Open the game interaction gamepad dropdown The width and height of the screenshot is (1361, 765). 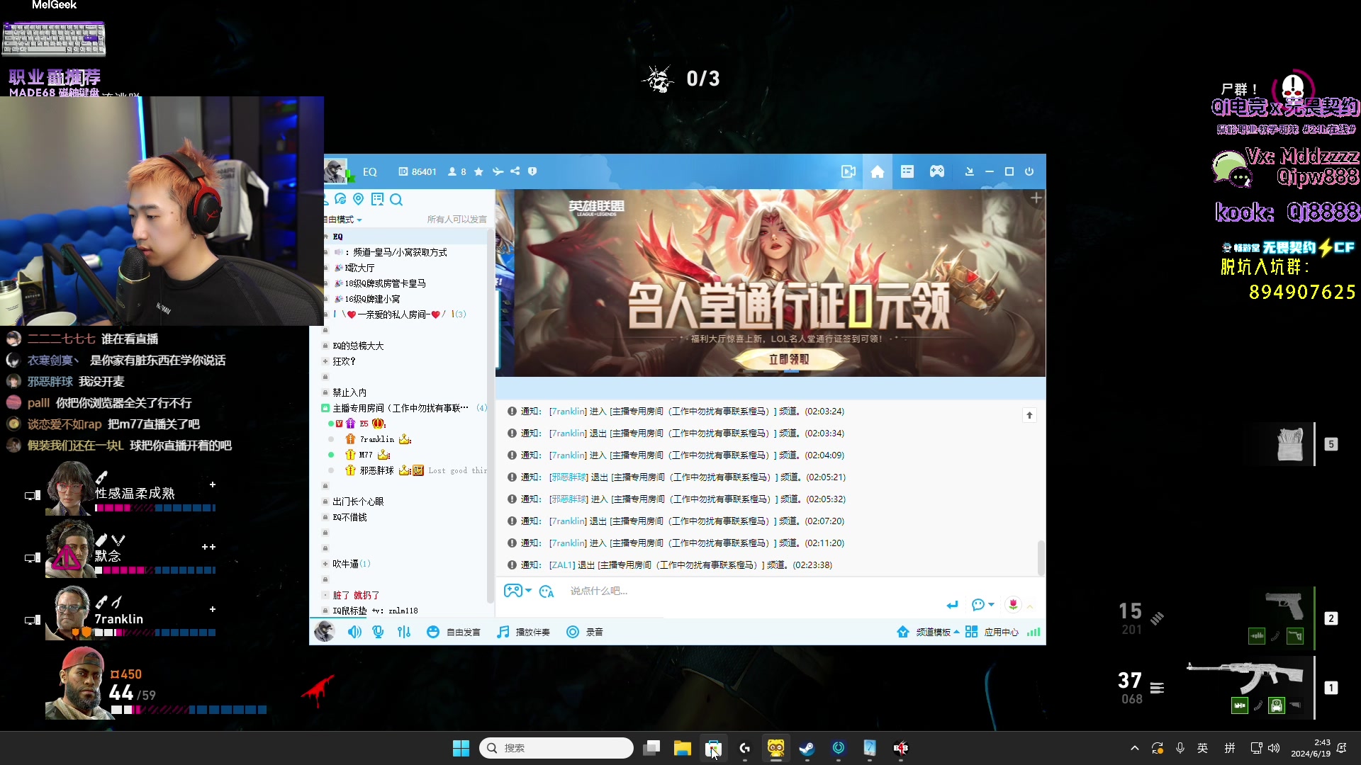(x=517, y=591)
